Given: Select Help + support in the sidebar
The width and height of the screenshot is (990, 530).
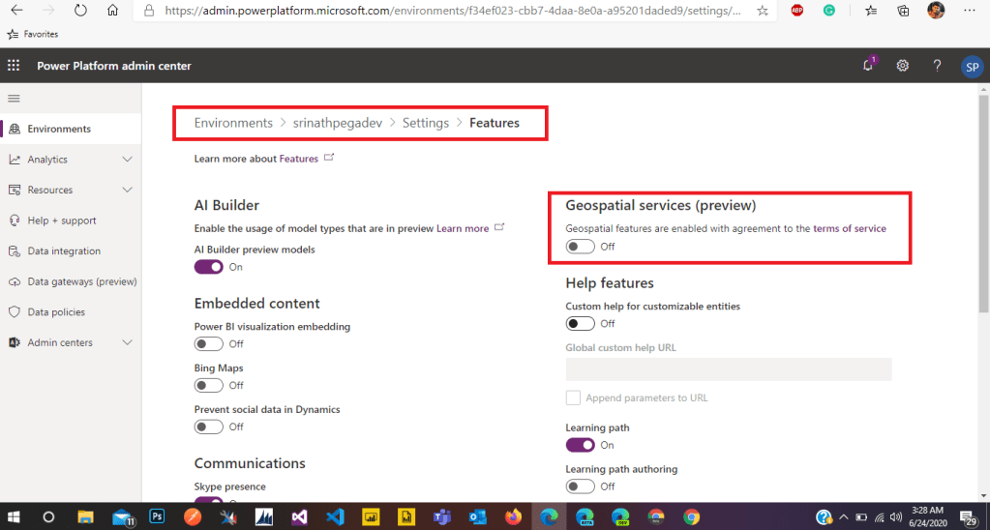Looking at the screenshot, I should 62,221.
